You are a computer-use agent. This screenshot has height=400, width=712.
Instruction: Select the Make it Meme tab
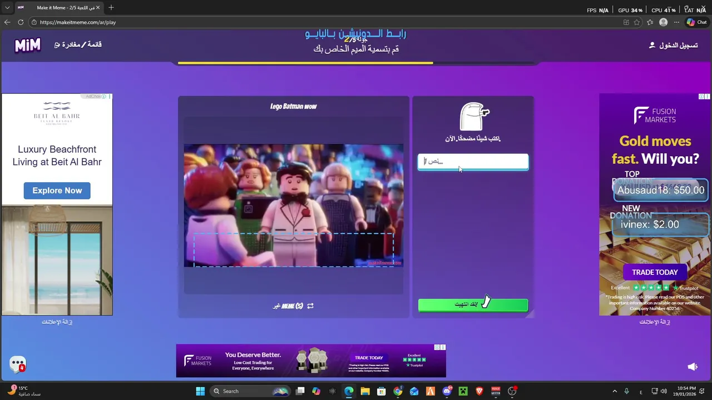coord(58,8)
